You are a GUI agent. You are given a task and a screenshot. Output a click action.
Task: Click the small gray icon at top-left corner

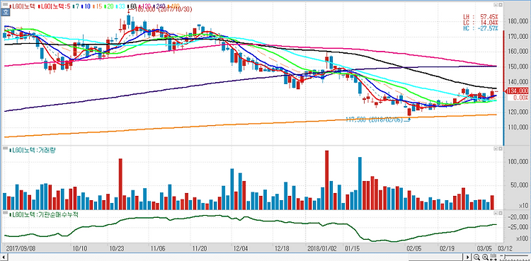tap(5, 5)
